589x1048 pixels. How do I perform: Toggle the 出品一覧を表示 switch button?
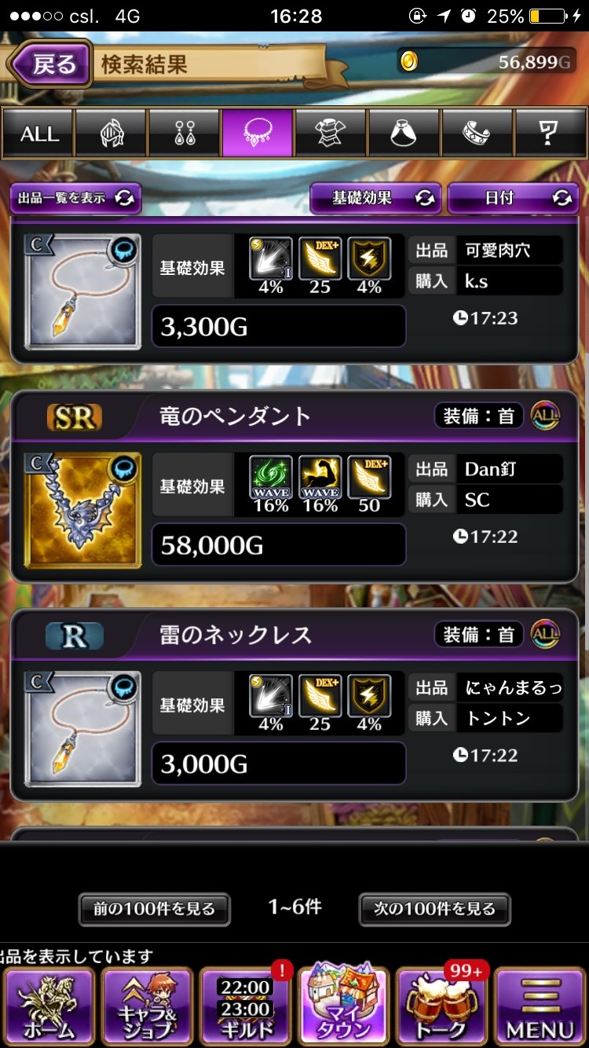pos(75,199)
